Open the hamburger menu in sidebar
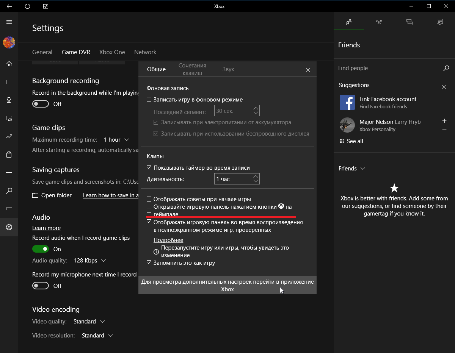This screenshot has height=353, width=455. tap(9, 22)
